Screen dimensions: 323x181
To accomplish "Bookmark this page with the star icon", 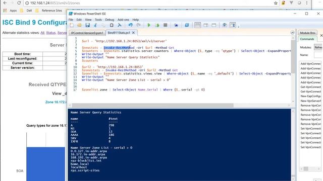I will click(276, 3).
